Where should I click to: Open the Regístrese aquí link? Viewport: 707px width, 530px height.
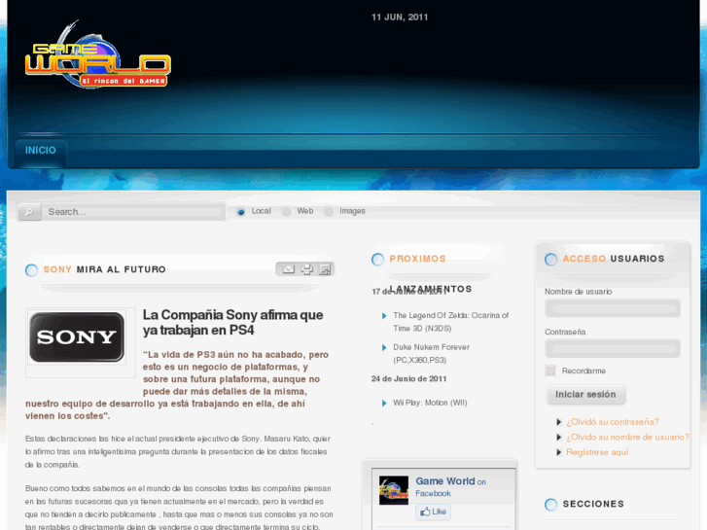point(597,452)
